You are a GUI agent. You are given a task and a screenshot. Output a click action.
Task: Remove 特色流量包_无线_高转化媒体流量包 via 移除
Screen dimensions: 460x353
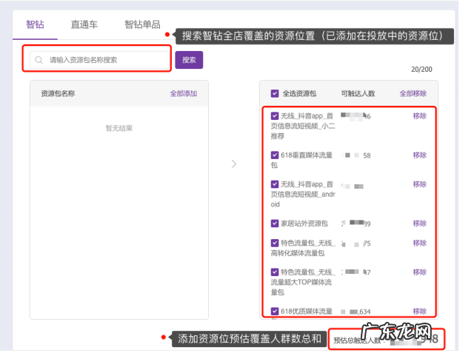[419, 243]
